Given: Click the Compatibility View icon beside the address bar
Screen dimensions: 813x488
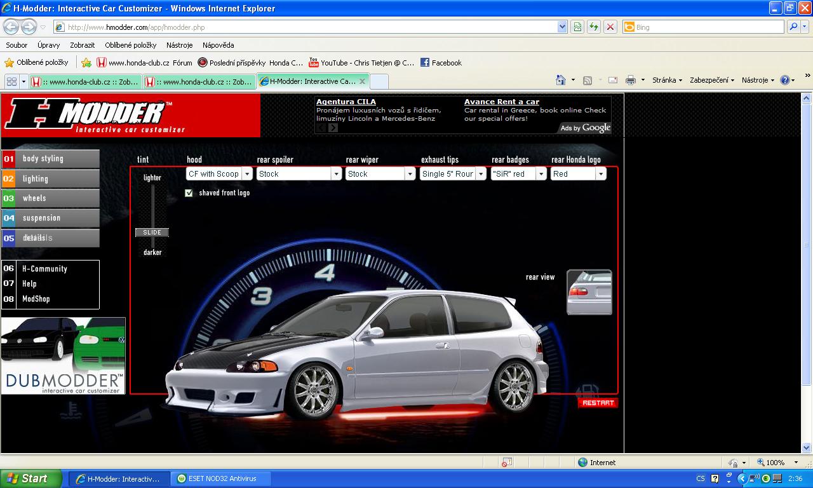Looking at the screenshot, I should (x=577, y=27).
